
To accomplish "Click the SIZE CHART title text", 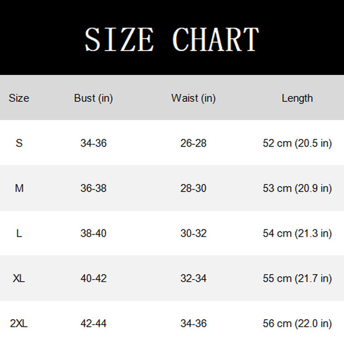I will pos(172,40).
